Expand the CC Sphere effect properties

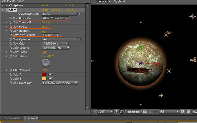[x=2, y=6]
